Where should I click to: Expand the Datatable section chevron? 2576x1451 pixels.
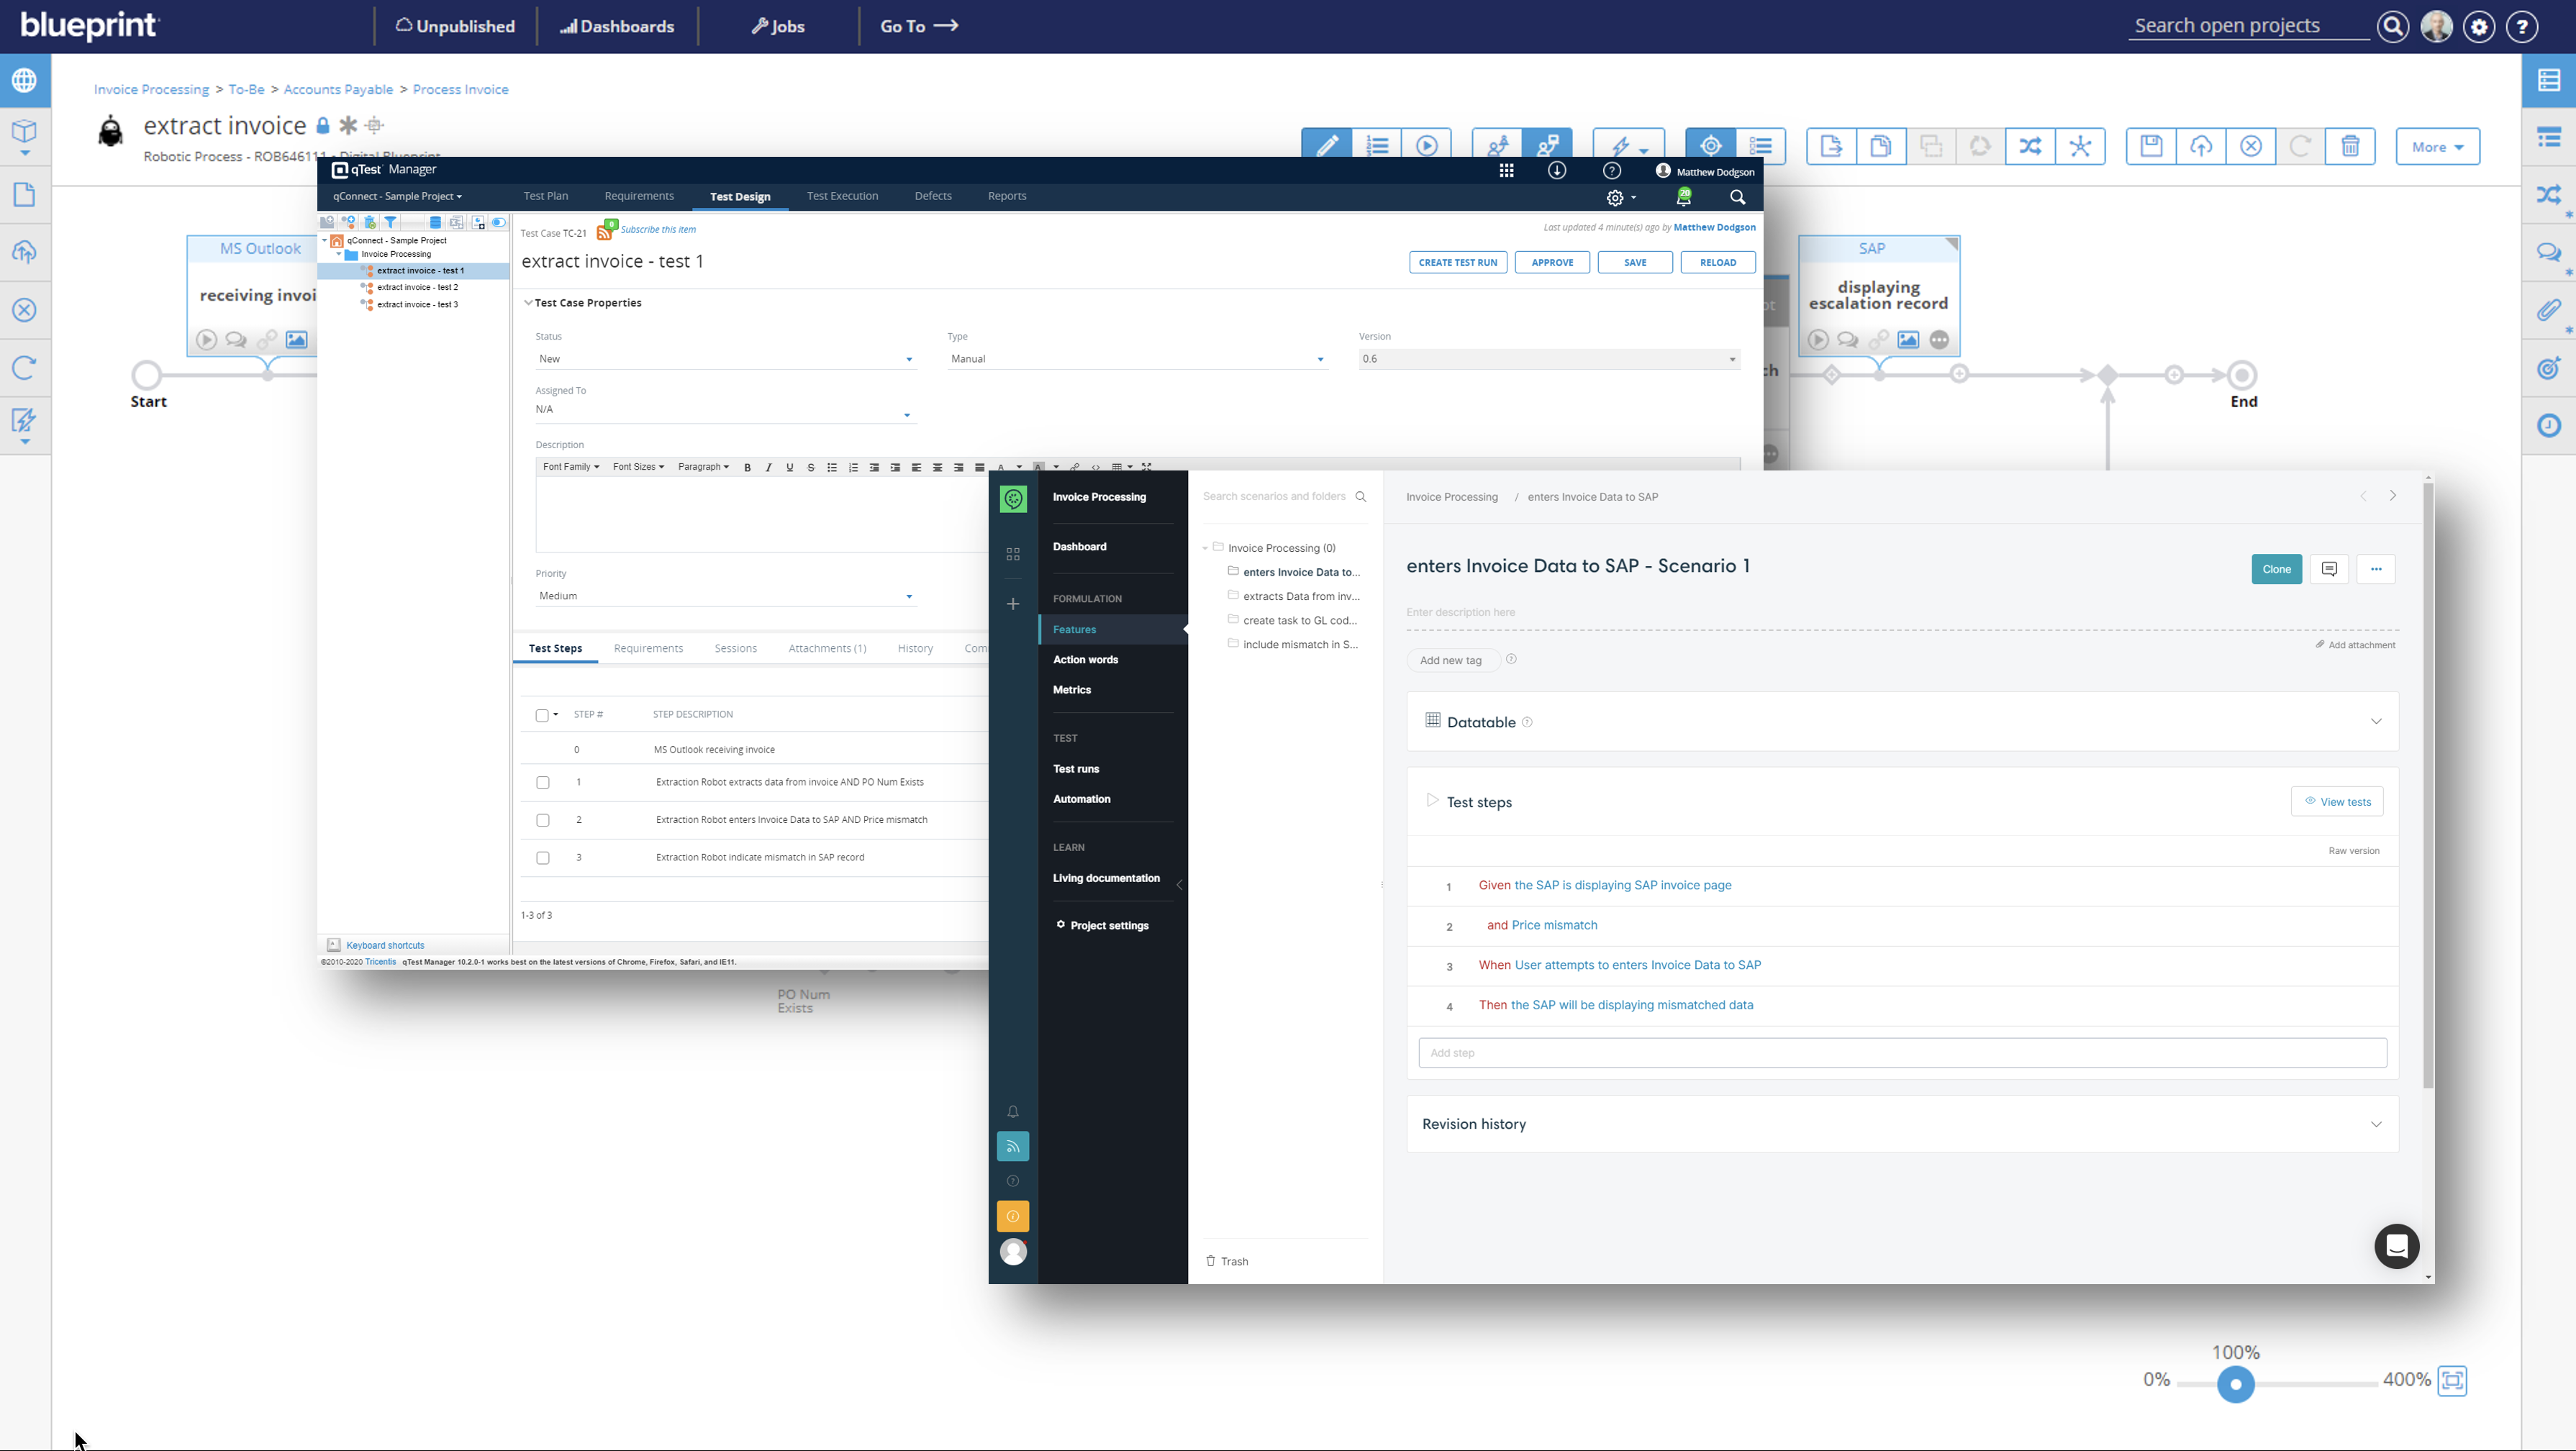[x=2376, y=722]
